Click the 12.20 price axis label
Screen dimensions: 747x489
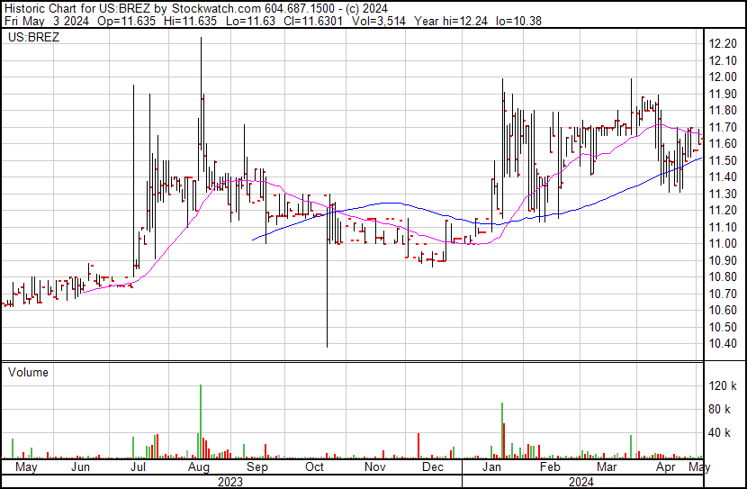tap(724, 44)
